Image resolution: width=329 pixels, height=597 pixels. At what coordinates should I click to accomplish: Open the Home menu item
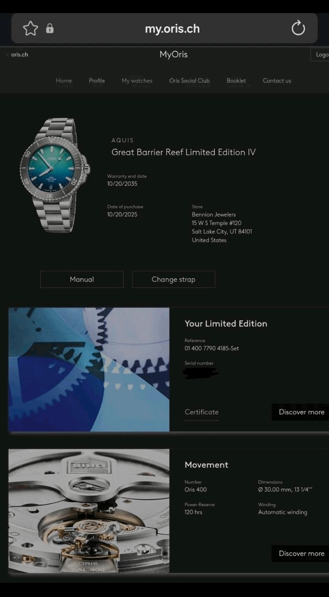[x=64, y=80]
